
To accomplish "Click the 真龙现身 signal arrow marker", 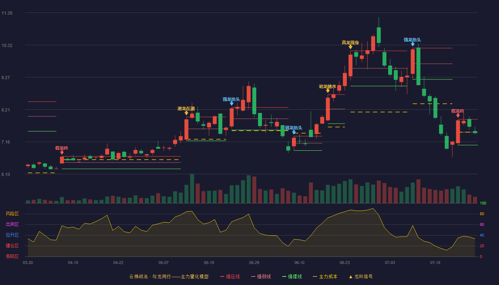I will pos(350,47).
